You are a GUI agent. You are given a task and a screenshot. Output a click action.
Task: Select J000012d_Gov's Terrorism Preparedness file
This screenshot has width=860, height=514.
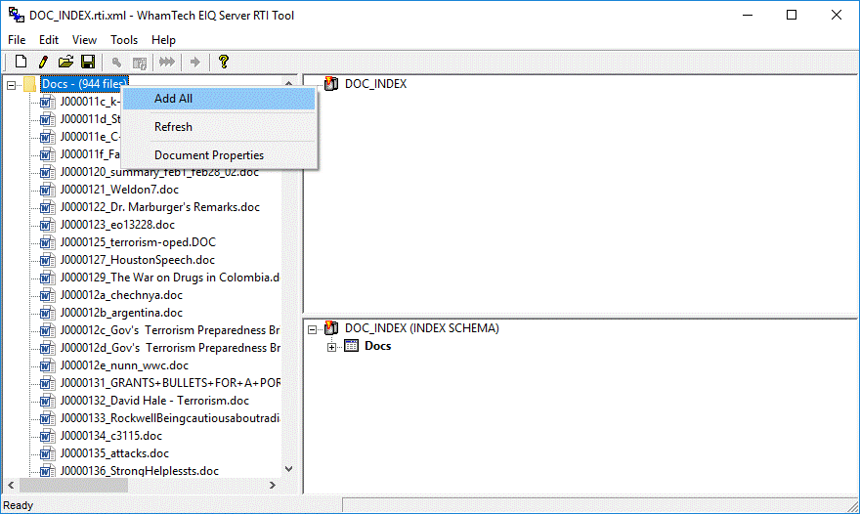tap(169, 348)
